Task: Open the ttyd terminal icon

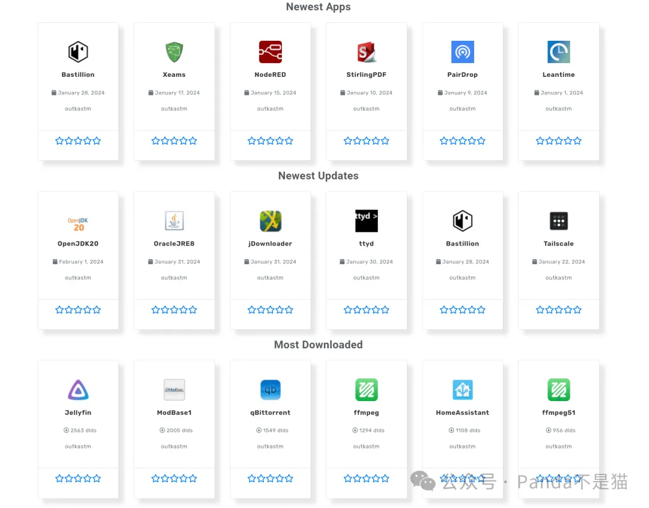Action: coord(367,220)
